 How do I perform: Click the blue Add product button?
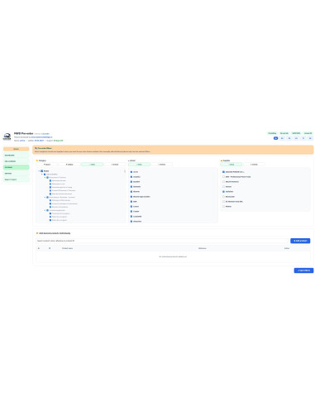[300, 241]
